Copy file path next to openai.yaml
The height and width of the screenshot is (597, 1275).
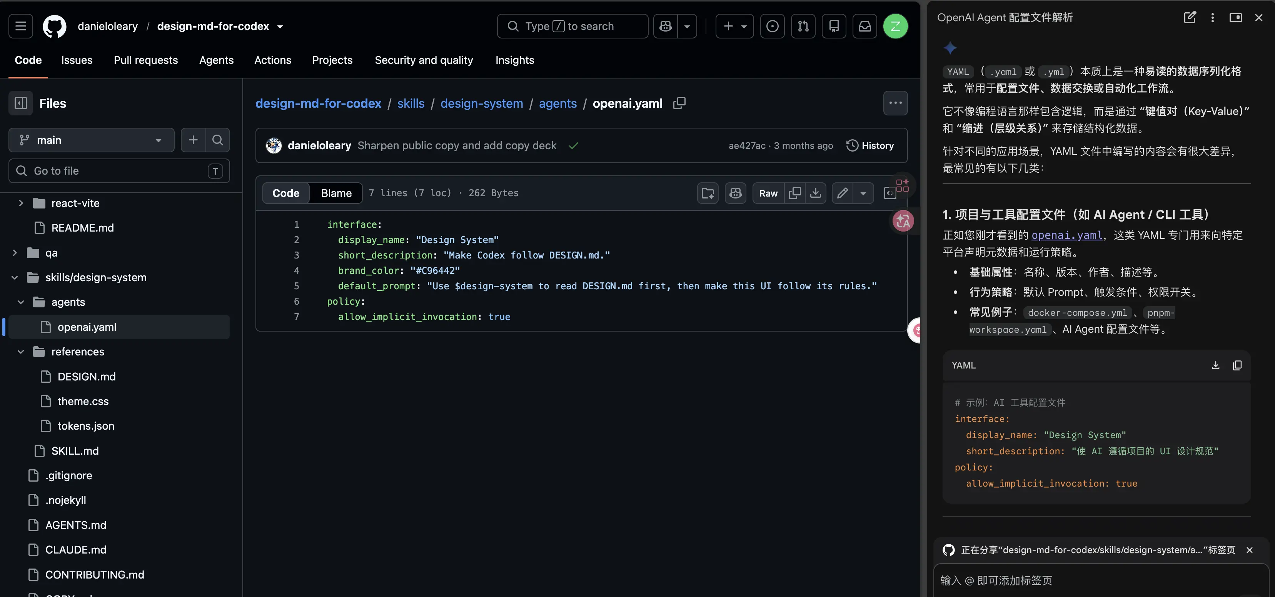679,103
